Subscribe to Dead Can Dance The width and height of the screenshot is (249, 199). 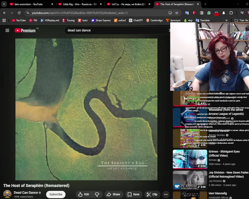[56, 194]
